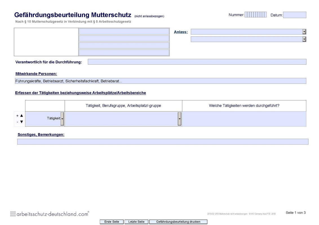Click the Welche Tätigkeiten werden durchgeführt field

point(244,119)
